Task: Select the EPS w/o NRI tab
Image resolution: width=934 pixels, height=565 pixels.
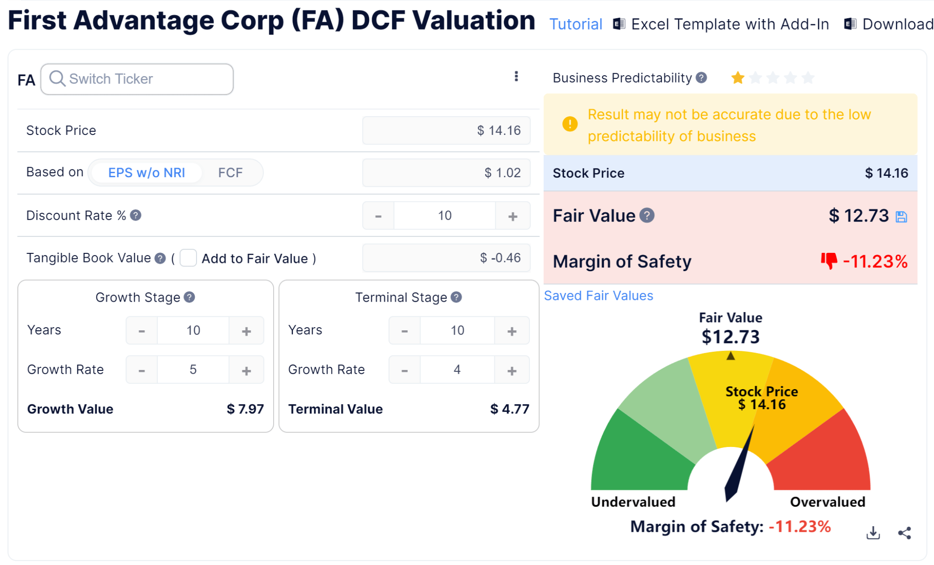Action: [x=146, y=172]
